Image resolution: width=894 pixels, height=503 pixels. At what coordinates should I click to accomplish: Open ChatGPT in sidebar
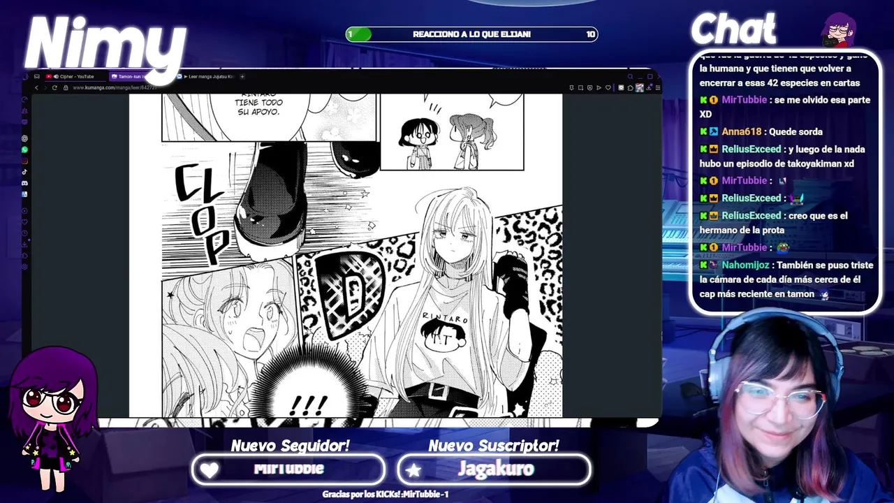point(24,138)
